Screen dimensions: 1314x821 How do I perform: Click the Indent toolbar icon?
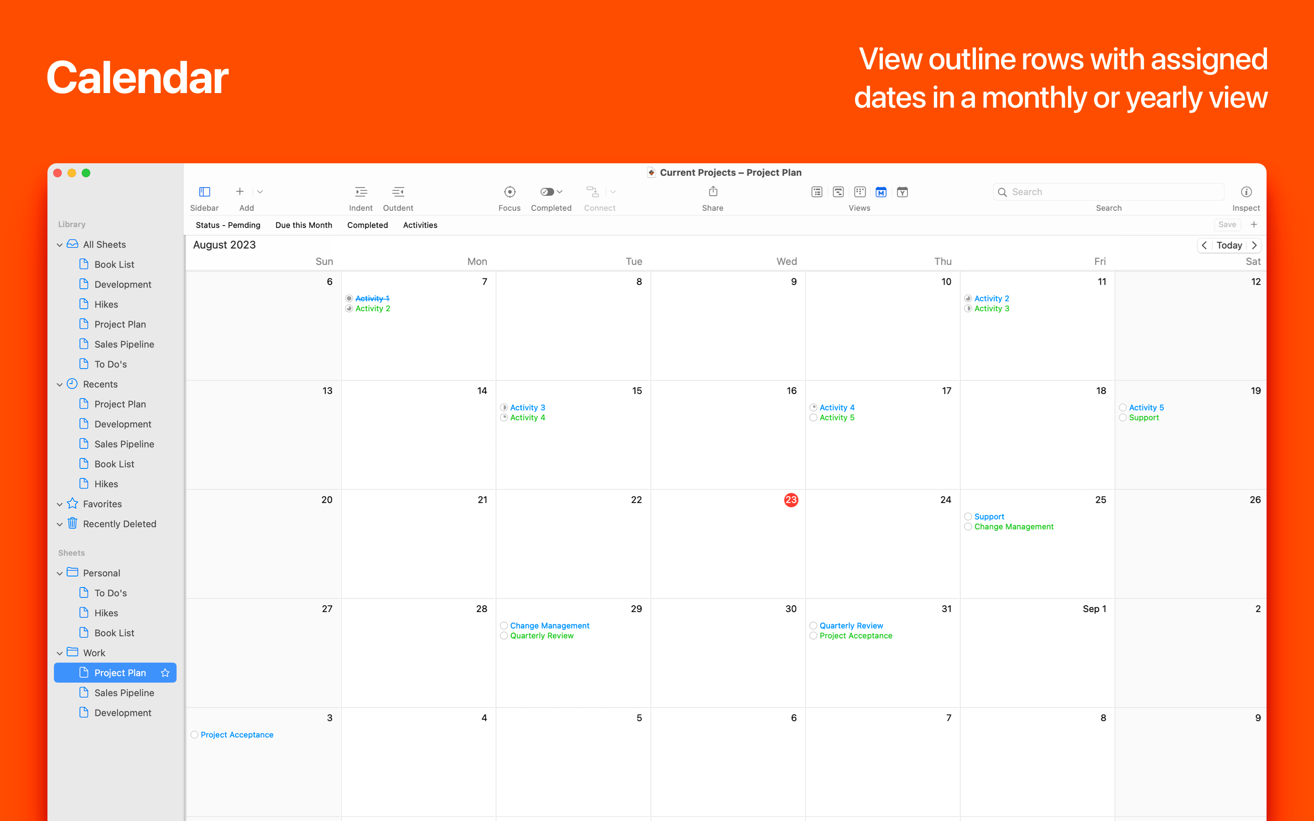point(360,192)
